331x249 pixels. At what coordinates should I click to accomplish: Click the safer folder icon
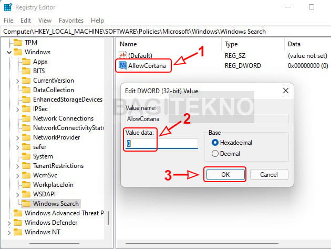(26, 147)
